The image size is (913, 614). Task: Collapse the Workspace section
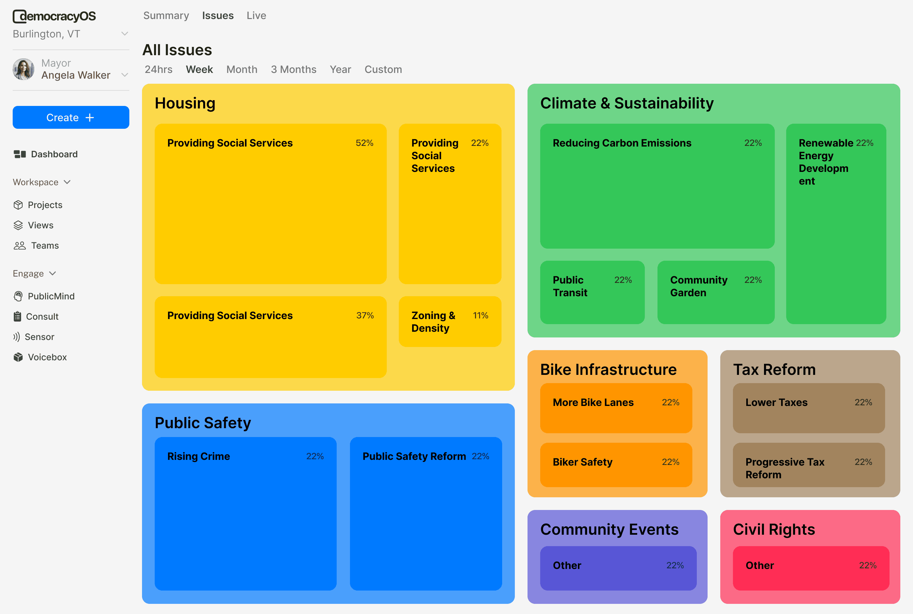coord(67,182)
